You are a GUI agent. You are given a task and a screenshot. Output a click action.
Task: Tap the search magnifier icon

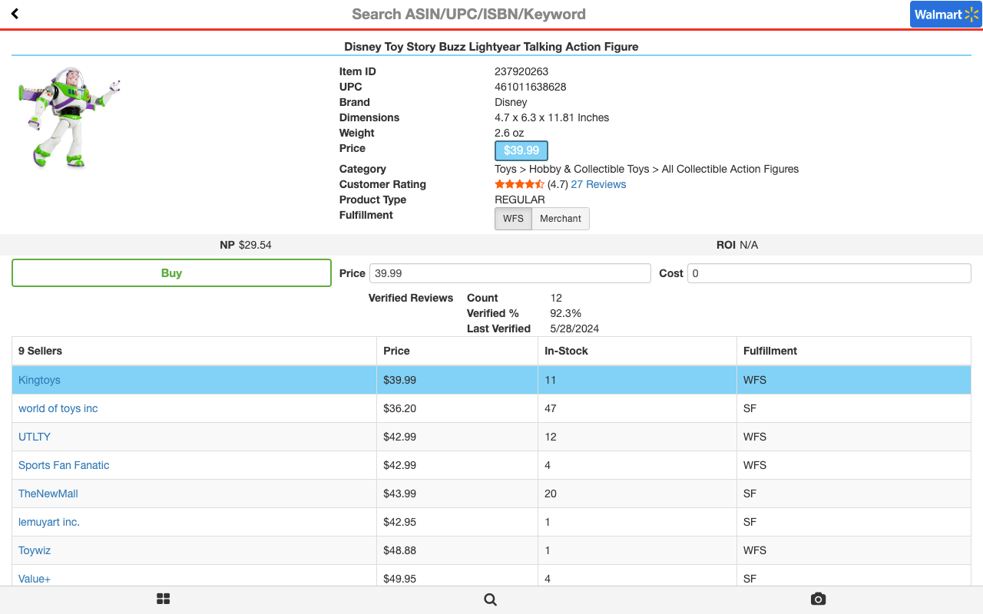click(x=491, y=599)
